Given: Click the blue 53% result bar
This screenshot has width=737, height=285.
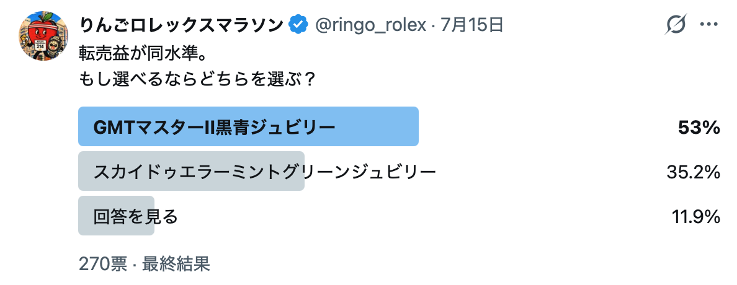Looking at the screenshot, I should pyautogui.click(x=248, y=127).
